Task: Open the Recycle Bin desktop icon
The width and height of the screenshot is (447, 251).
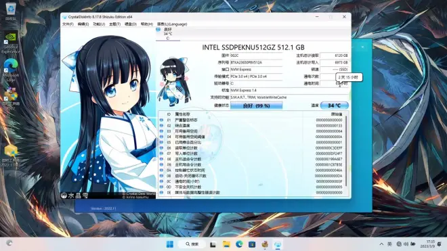Action: 11,12
